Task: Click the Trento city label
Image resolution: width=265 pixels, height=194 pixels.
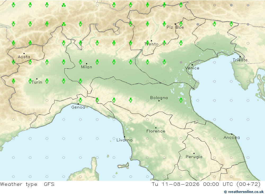Action: (151, 44)
